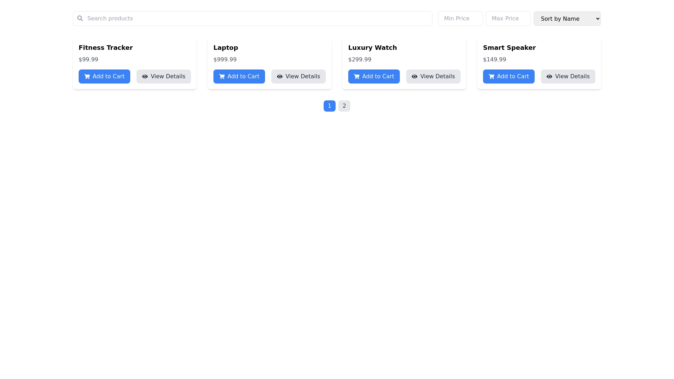Click the Laptop product title
Image resolution: width=674 pixels, height=379 pixels.
tap(226, 48)
